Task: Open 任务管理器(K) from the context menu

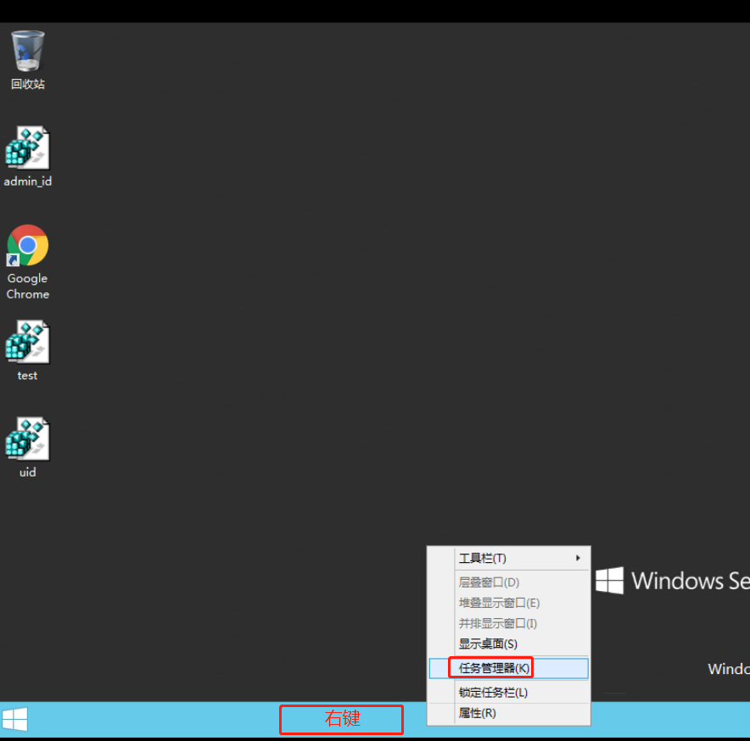Action: point(495,668)
